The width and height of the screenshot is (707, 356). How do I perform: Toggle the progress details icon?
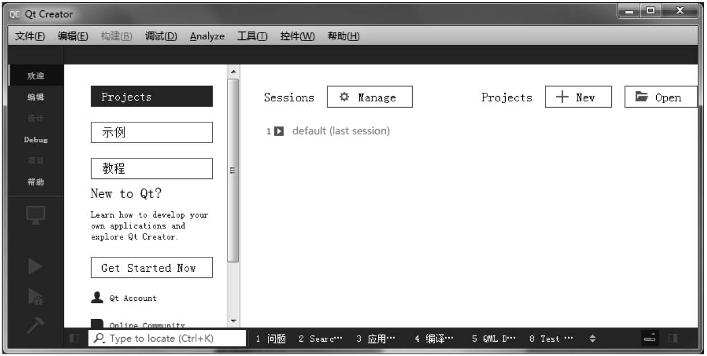650,338
